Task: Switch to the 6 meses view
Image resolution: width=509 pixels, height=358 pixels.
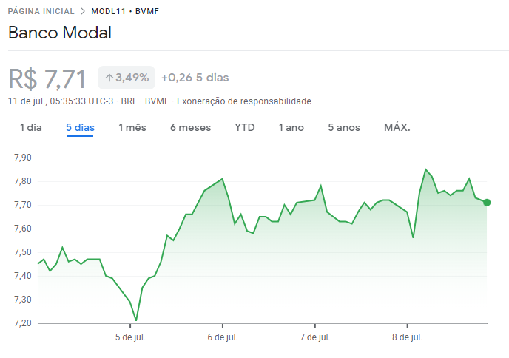Action: pos(190,127)
